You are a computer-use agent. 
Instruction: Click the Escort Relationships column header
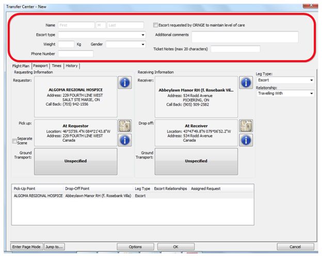point(170,188)
